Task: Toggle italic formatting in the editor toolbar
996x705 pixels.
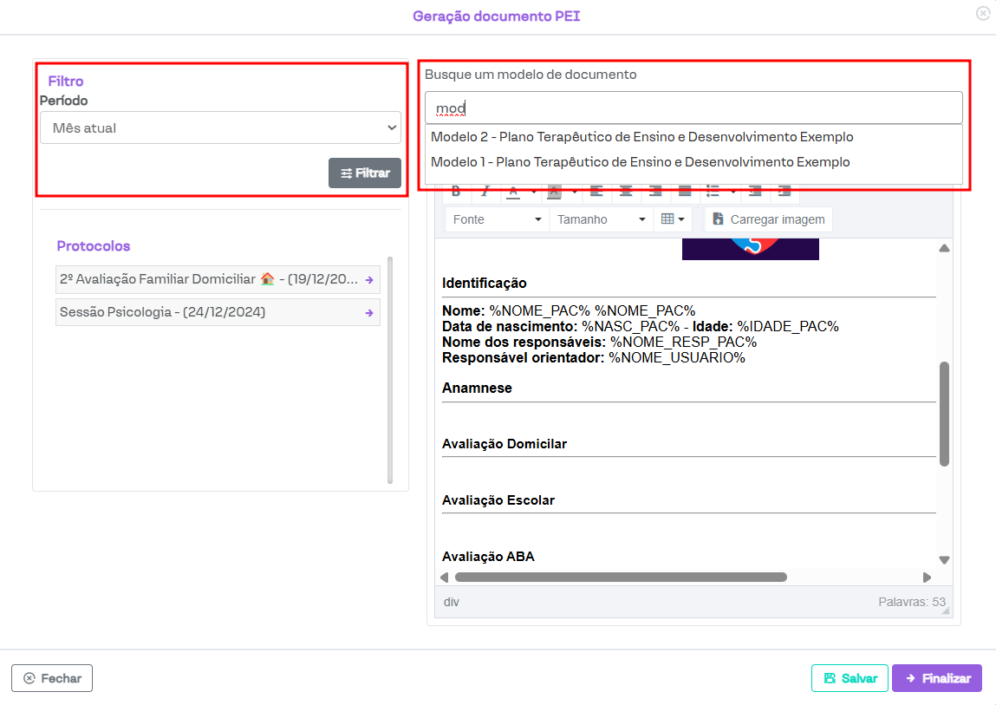Action: tap(485, 192)
